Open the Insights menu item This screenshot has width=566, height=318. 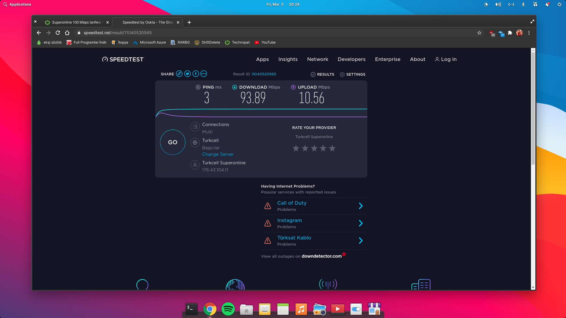pos(288,59)
